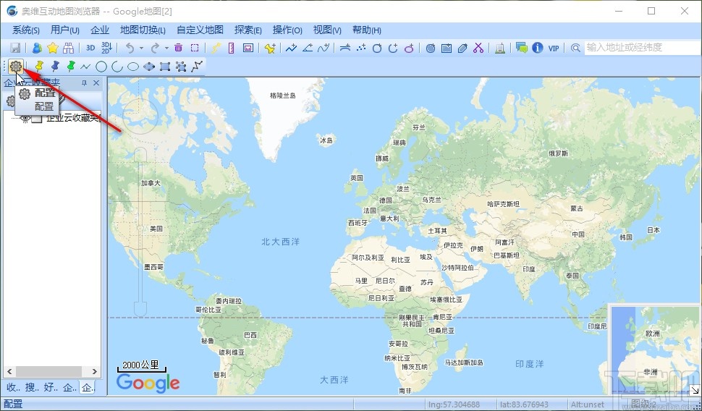Open the 地图切换(L) menu

coord(143,30)
